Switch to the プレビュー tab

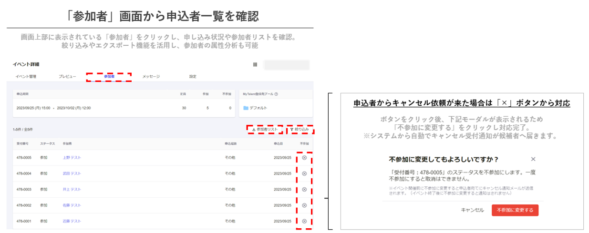tap(67, 76)
